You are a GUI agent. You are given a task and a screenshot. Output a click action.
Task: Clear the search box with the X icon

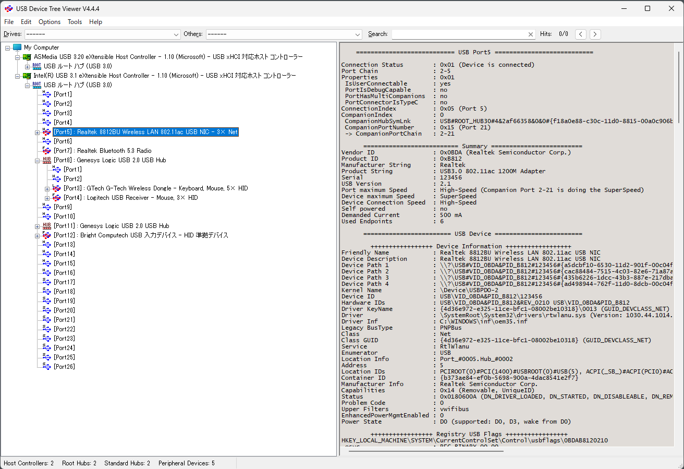[531, 34]
